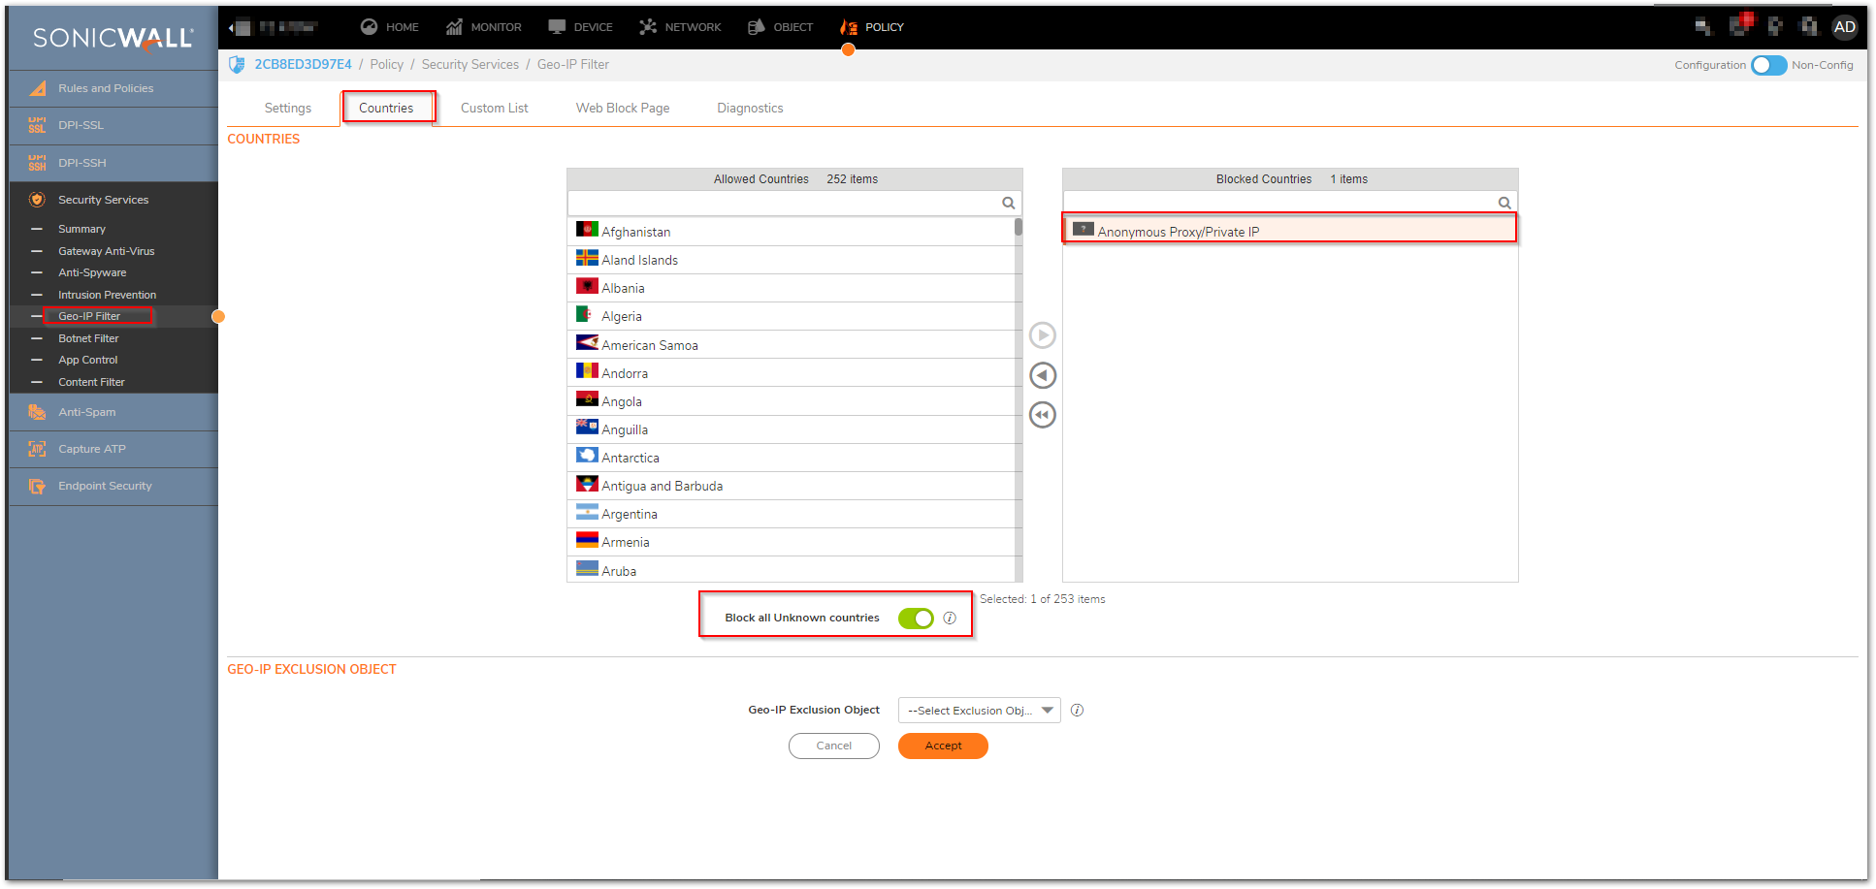Open the HOME top navigation item
This screenshot has width=1876, height=889.
pos(389,27)
